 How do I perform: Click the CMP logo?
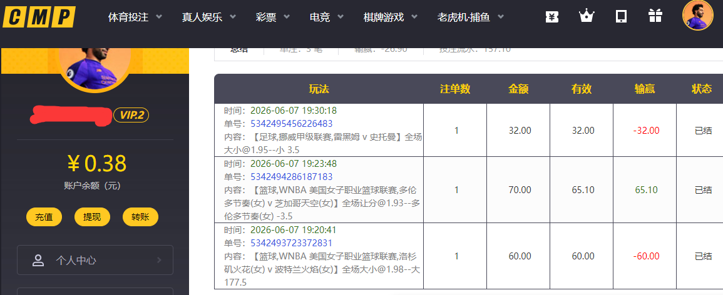click(x=39, y=17)
